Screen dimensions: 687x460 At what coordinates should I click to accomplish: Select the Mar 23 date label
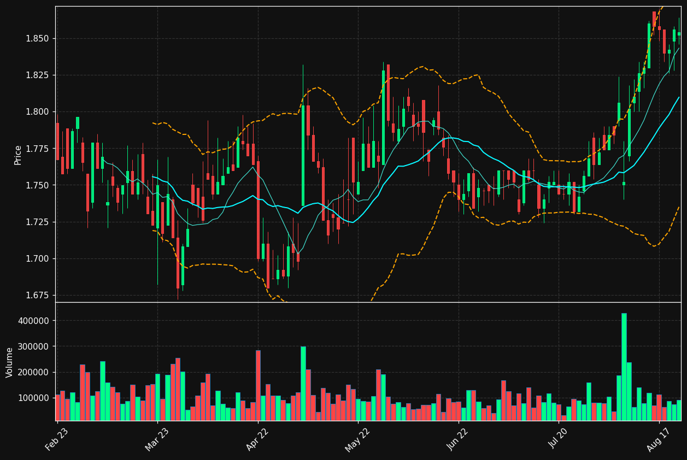click(157, 439)
